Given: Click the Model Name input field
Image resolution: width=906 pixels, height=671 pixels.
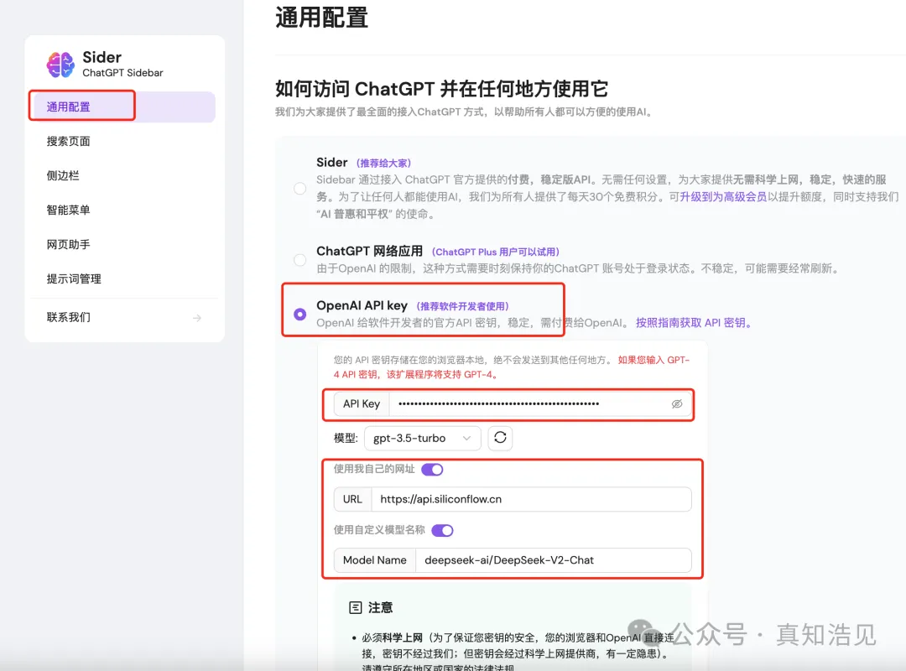Looking at the screenshot, I should [x=554, y=560].
